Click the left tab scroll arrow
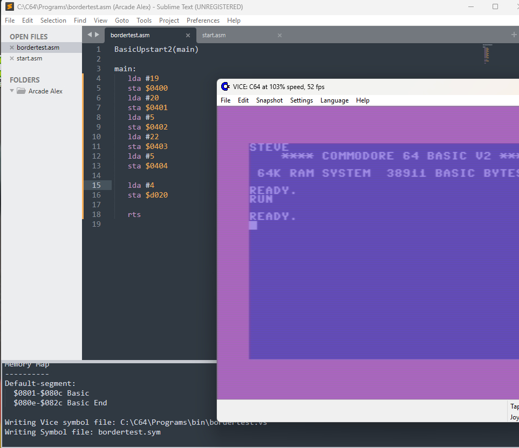 tap(90, 35)
